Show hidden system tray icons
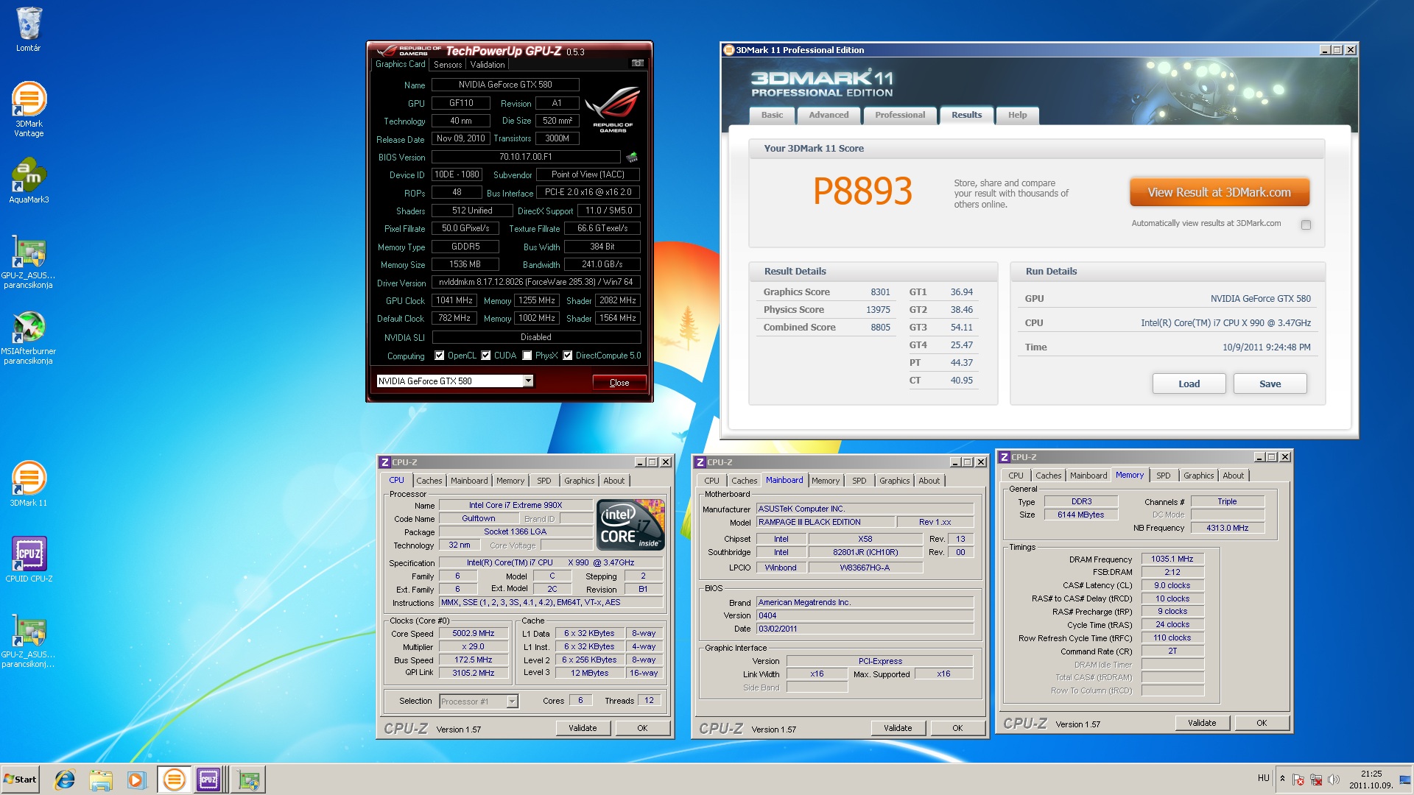 click(1282, 779)
